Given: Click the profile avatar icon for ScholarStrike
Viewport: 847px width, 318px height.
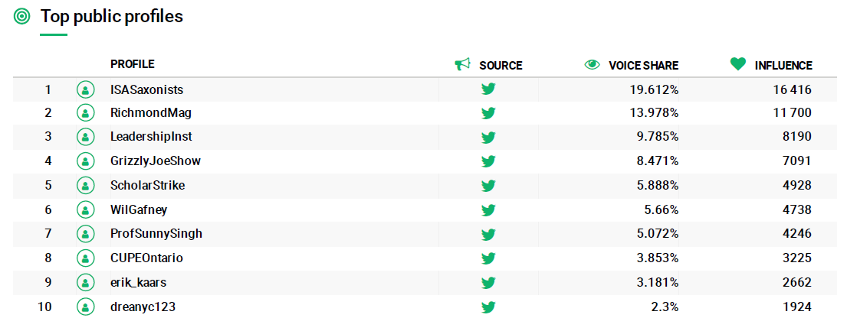Looking at the screenshot, I should [x=85, y=186].
